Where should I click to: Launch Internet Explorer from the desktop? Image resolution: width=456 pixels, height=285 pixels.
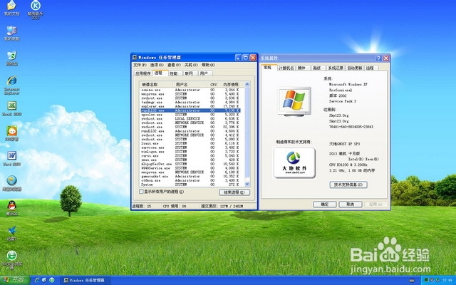pyautogui.click(x=11, y=85)
